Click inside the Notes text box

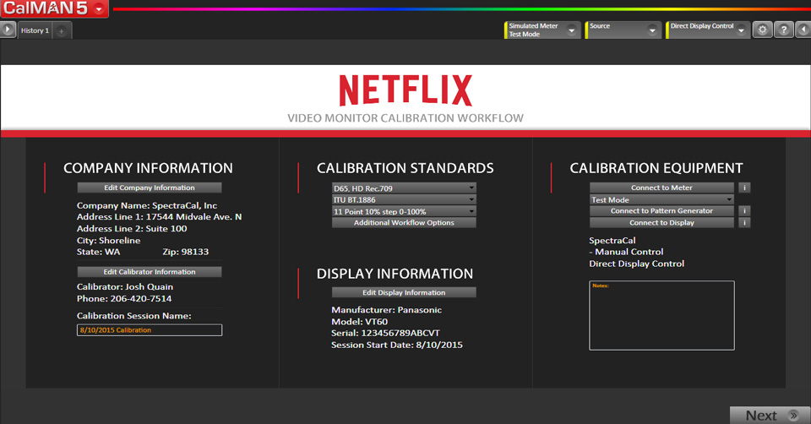[x=661, y=315]
